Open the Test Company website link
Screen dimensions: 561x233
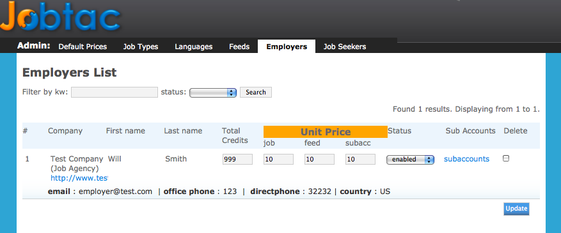(x=79, y=177)
